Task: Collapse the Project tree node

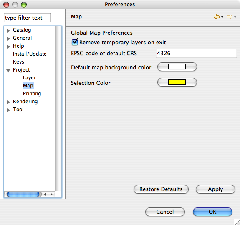Action: pos(8,70)
